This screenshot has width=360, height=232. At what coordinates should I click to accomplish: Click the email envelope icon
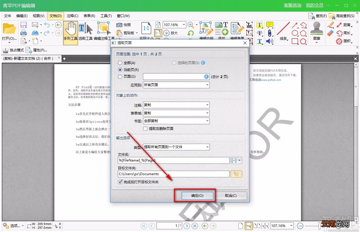point(35,25)
